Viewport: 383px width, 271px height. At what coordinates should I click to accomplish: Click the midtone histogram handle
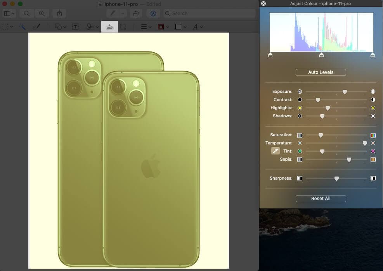321,55
